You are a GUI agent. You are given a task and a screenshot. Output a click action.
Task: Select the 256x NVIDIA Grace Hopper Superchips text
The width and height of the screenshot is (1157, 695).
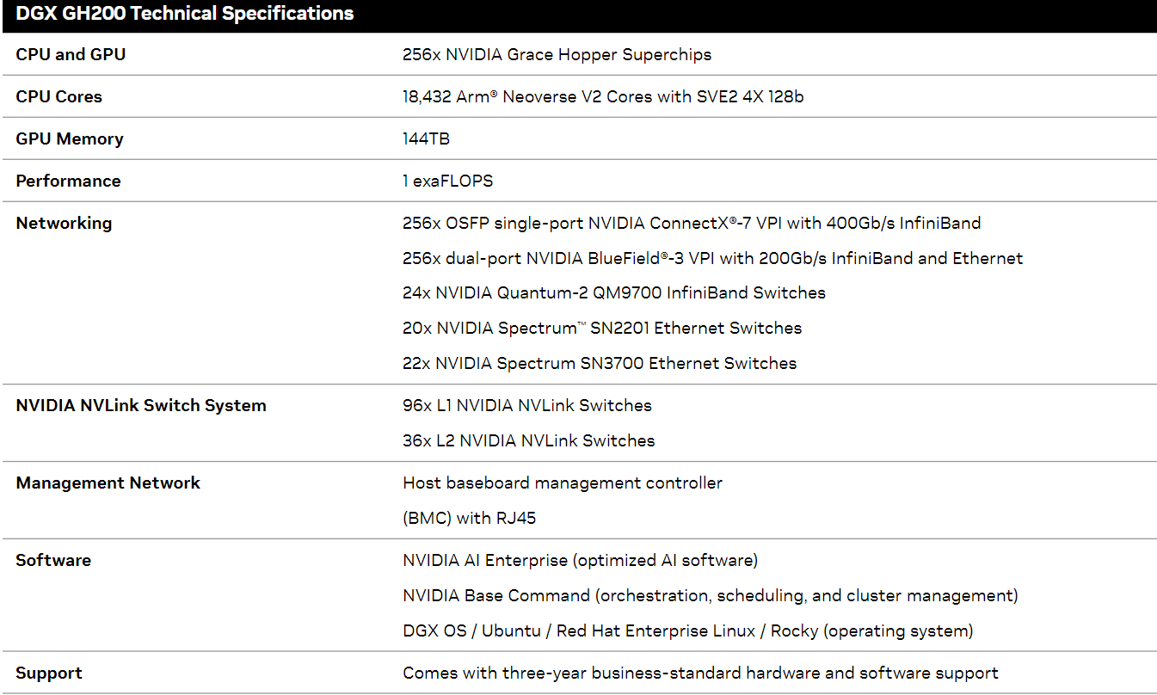tap(557, 54)
